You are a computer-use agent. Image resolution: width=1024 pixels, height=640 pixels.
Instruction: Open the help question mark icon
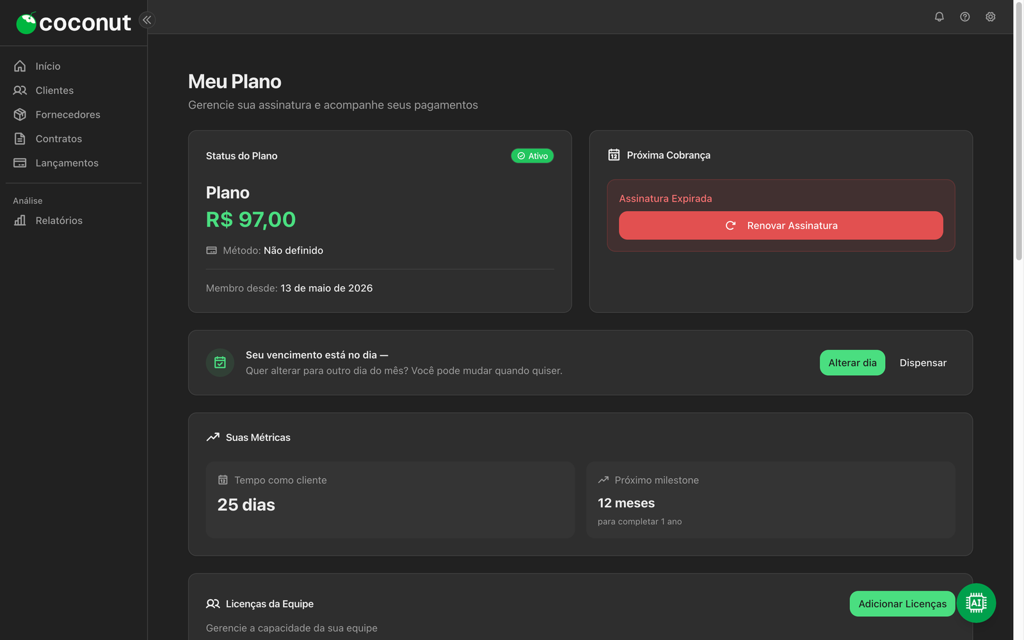(964, 17)
